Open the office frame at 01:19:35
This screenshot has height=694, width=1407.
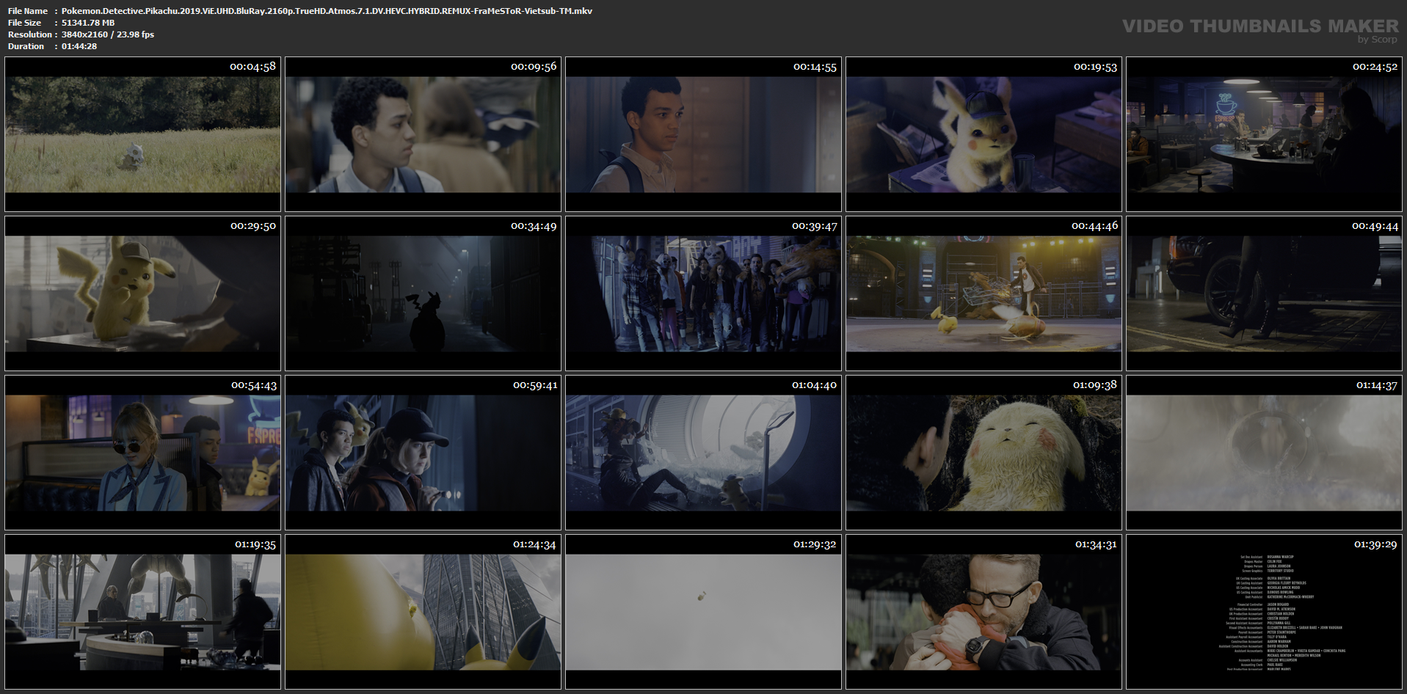pos(142,612)
